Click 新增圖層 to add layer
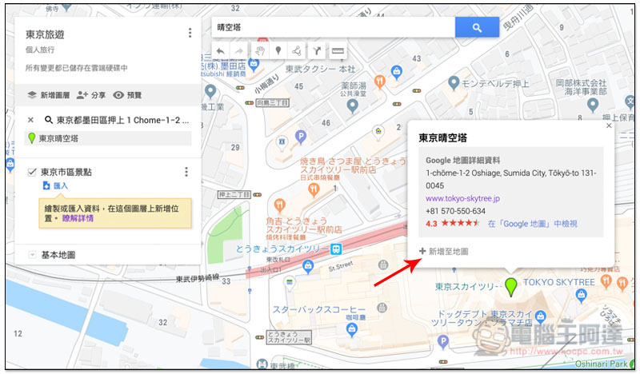The image size is (640, 374). [x=49, y=95]
